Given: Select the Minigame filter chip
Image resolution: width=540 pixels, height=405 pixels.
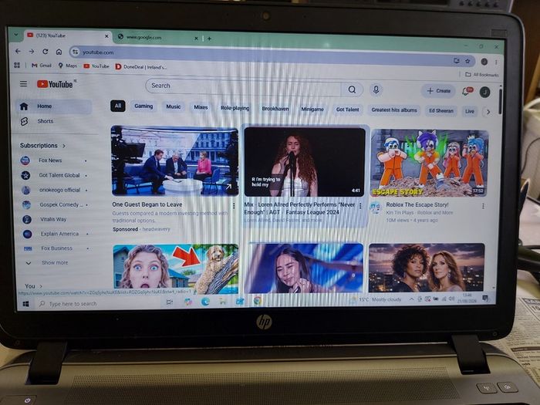Looking at the screenshot, I should (x=312, y=110).
